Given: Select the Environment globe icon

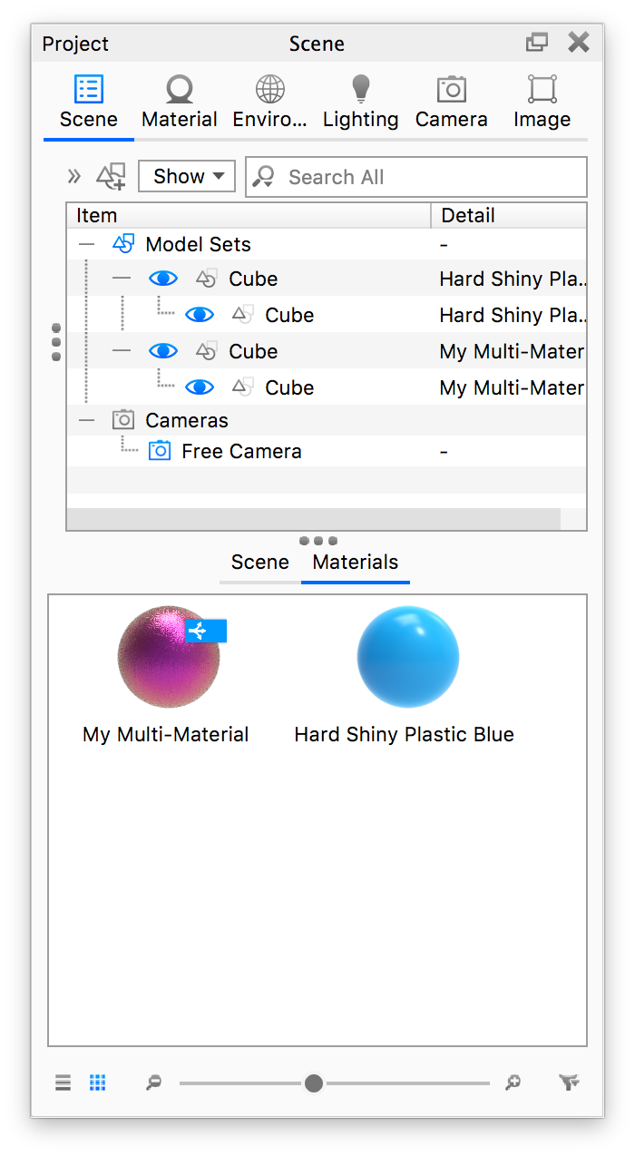Looking at the screenshot, I should coord(269,91).
